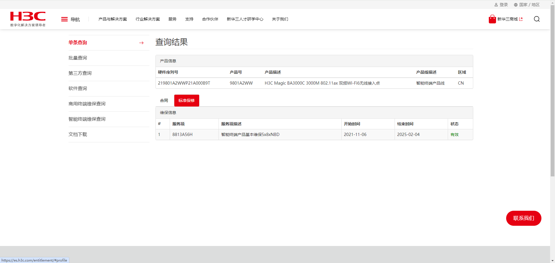Click the red arrow beside 单条查询
This screenshot has width=555, height=263.
pyautogui.click(x=141, y=43)
